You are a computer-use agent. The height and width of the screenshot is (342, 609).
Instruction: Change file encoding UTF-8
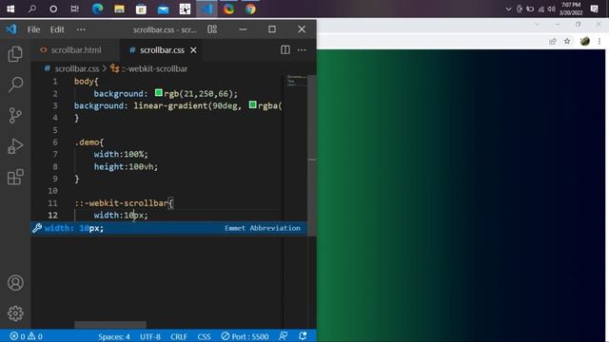point(150,336)
